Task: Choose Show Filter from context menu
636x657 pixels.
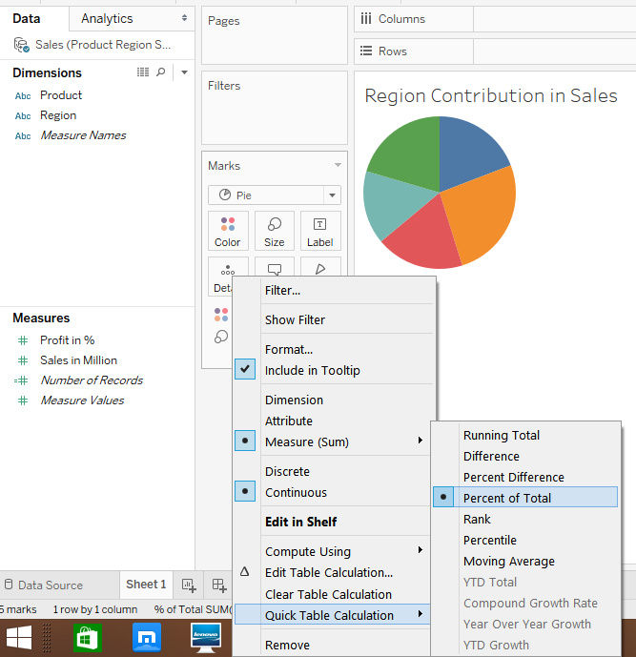Action: pos(295,320)
